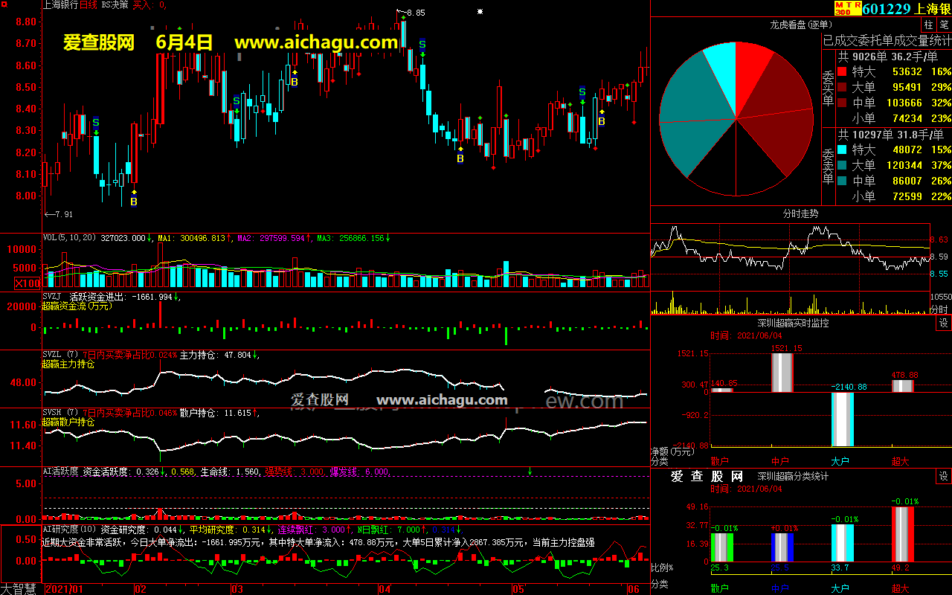Image resolution: width=952 pixels, height=595 pixels.
Task: Click the stock code 601229
Action: tap(887, 9)
